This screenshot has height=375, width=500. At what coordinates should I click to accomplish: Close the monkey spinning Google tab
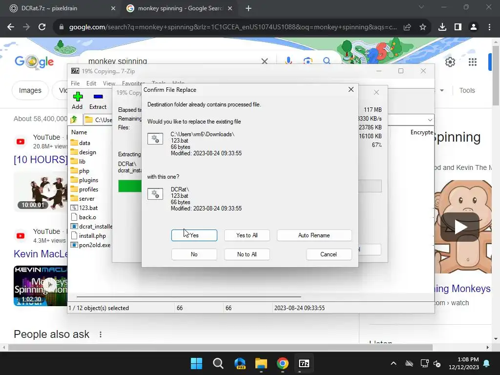pos(230,9)
